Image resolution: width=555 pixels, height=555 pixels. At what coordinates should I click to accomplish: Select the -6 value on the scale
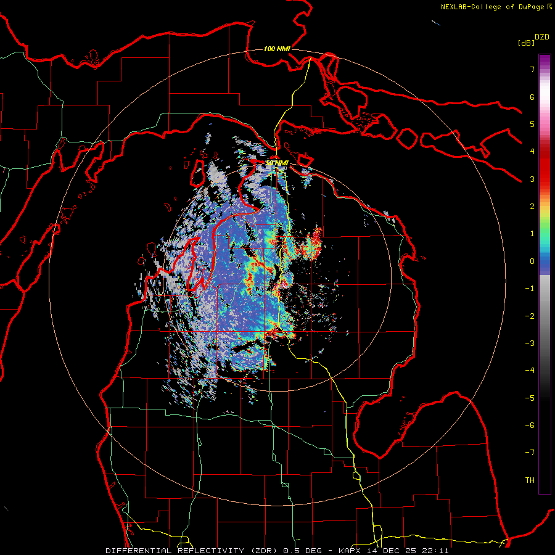pyautogui.click(x=530, y=425)
